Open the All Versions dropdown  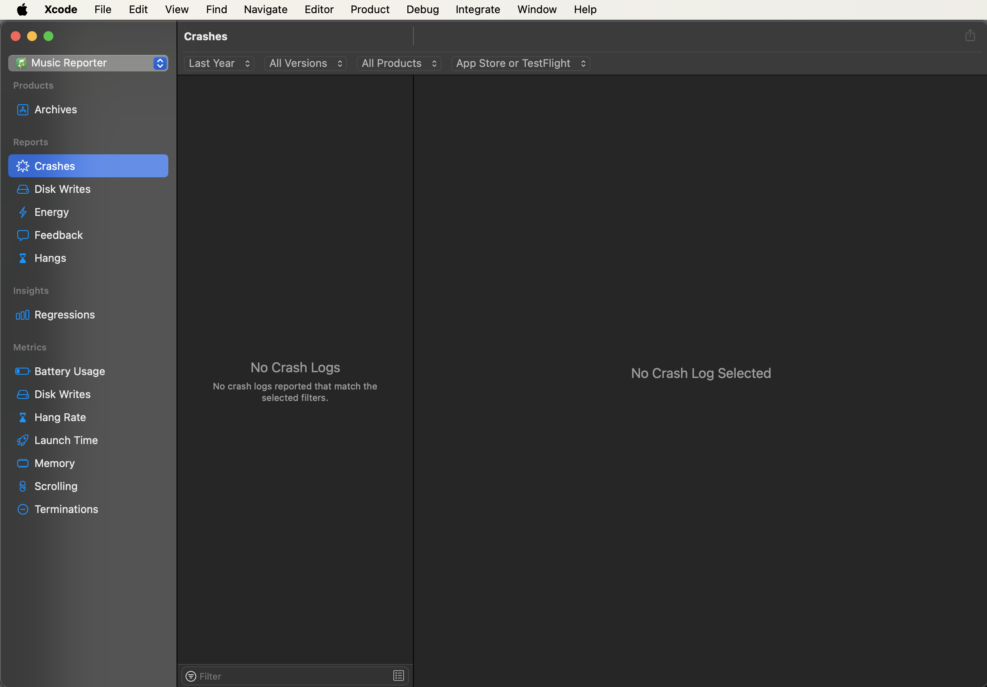coord(305,64)
